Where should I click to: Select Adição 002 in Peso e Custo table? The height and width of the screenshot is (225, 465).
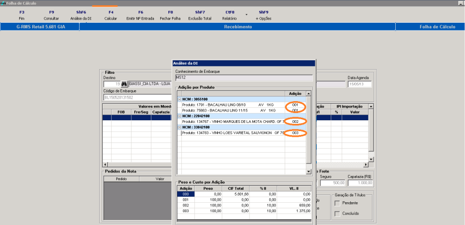[x=186, y=205]
